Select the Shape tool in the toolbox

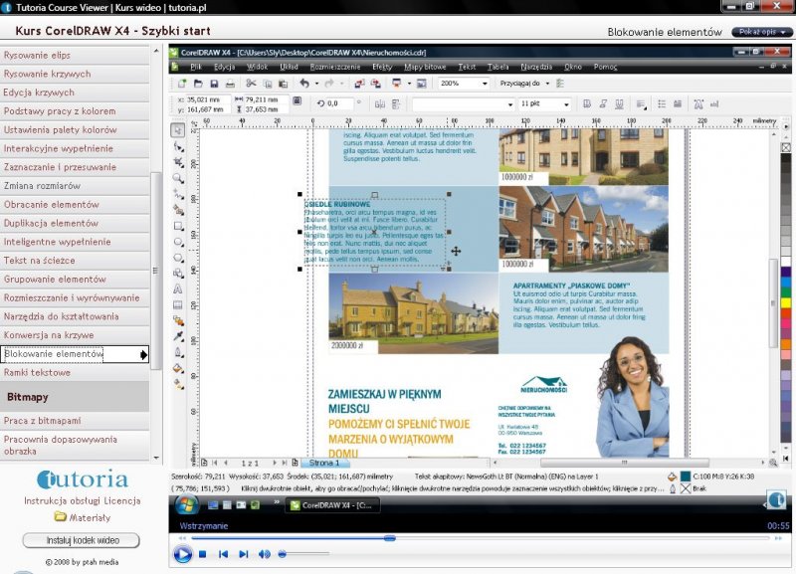tap(178, 146)
